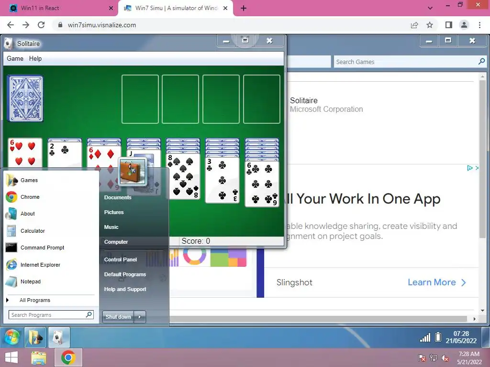The height and width of the screenshot is (367, 490).
Task: Click the simulator battery icon
Action: click(438, 337)
